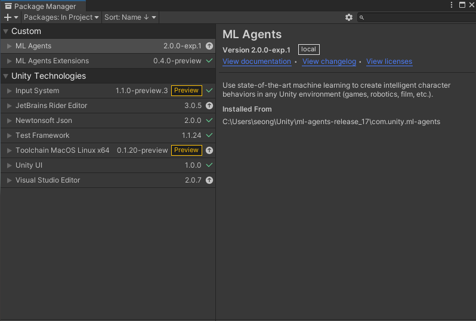Click the Package Manager window tab icon
The height and width of the screenshot is (321, 476).
tap(8, 6)
